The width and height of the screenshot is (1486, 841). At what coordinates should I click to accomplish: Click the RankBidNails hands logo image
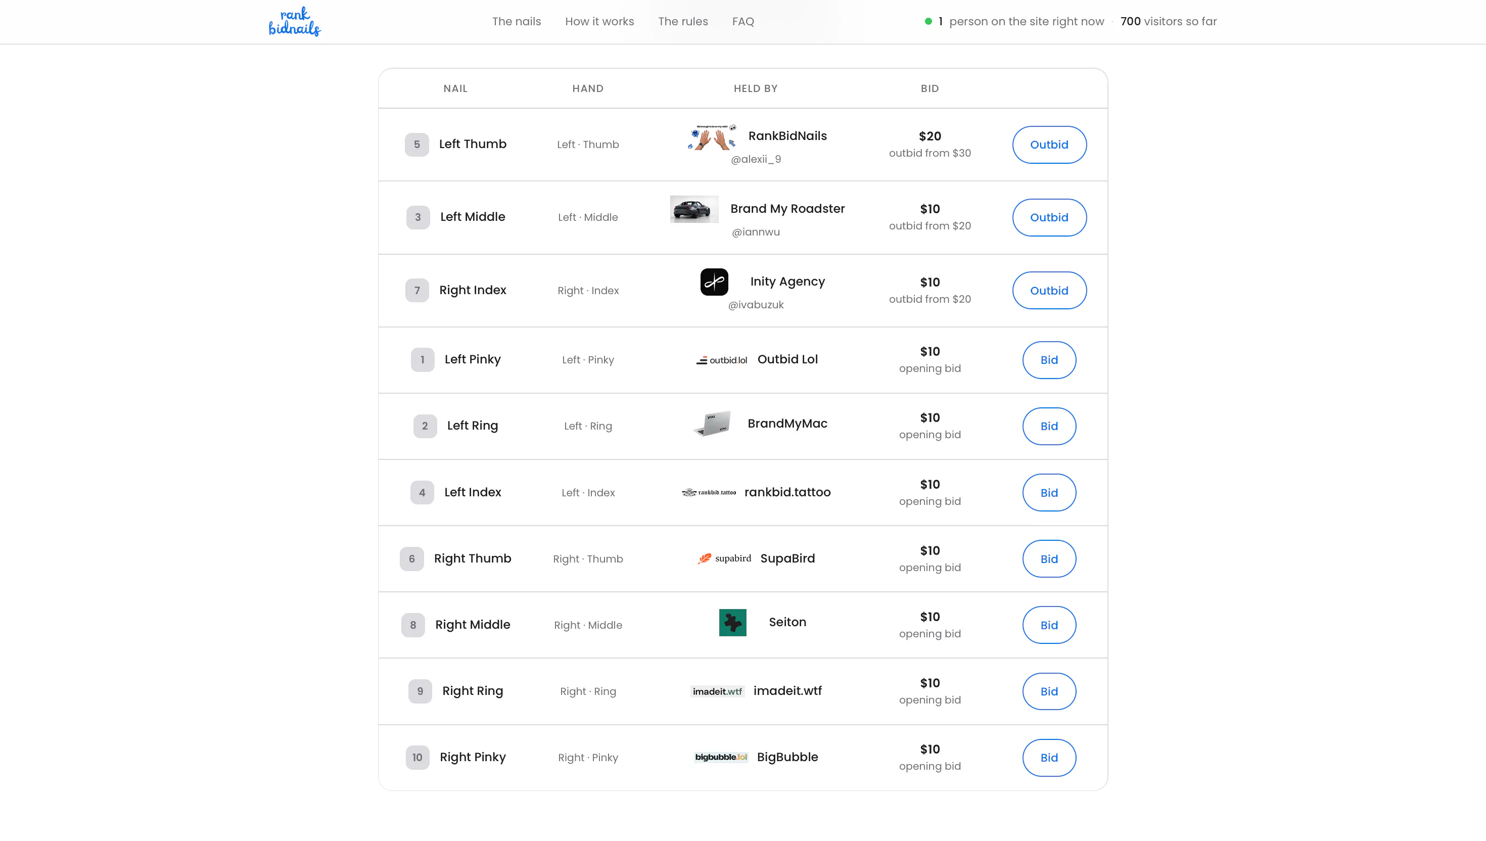[712, 137]
